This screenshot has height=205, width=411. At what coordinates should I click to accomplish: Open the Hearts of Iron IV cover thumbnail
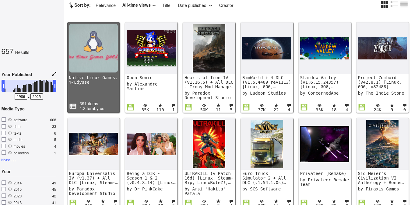coord(209,48)
